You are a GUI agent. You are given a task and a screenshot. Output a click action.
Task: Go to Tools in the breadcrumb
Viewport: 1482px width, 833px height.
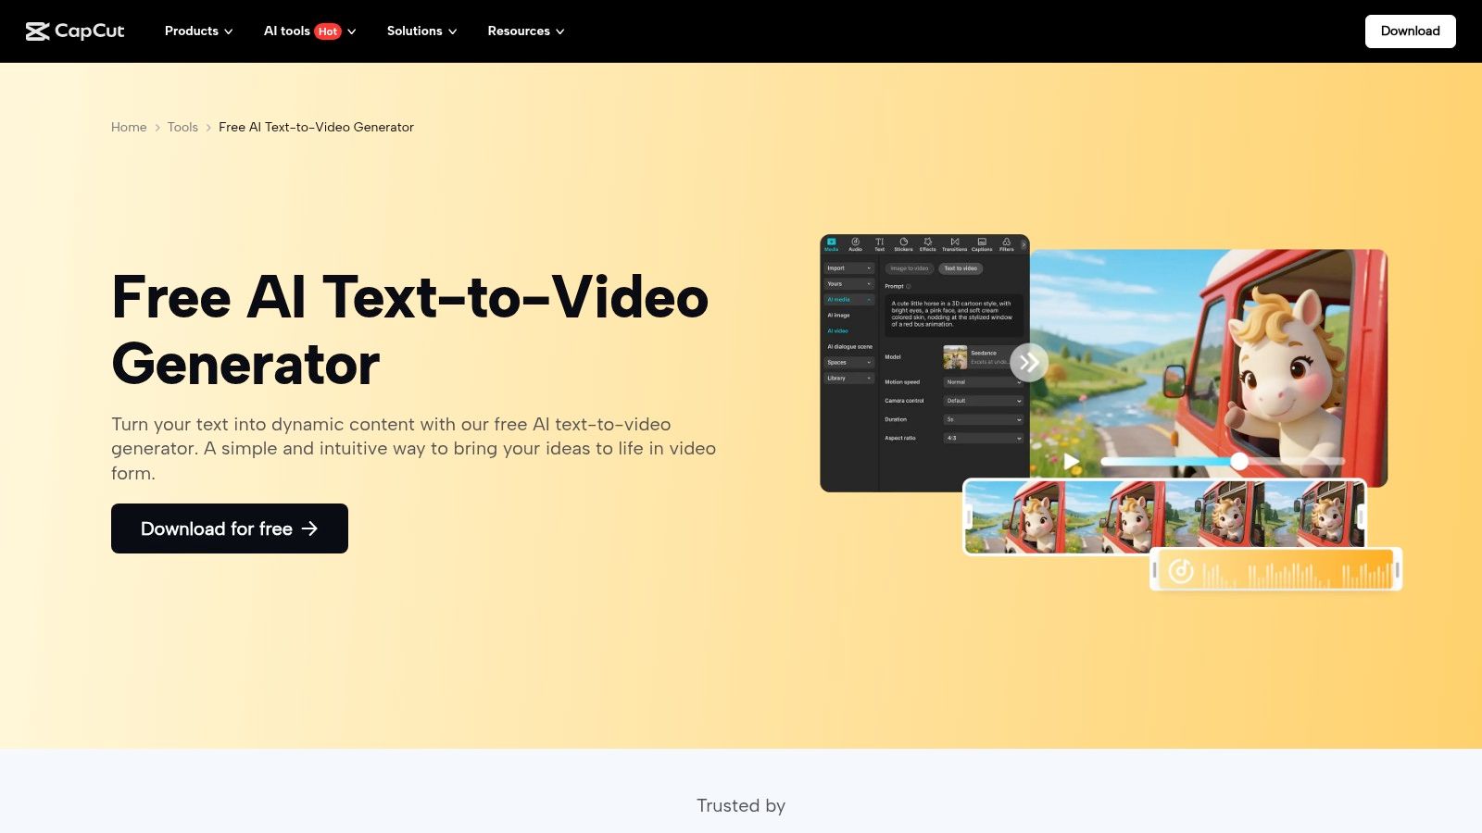(x=182, y=127)
